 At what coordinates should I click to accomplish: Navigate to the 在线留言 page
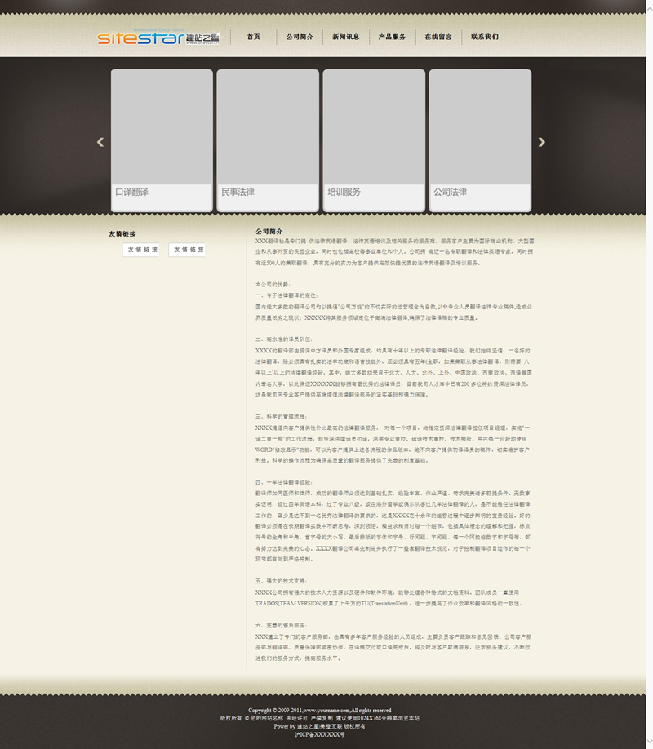click(438, 37)
